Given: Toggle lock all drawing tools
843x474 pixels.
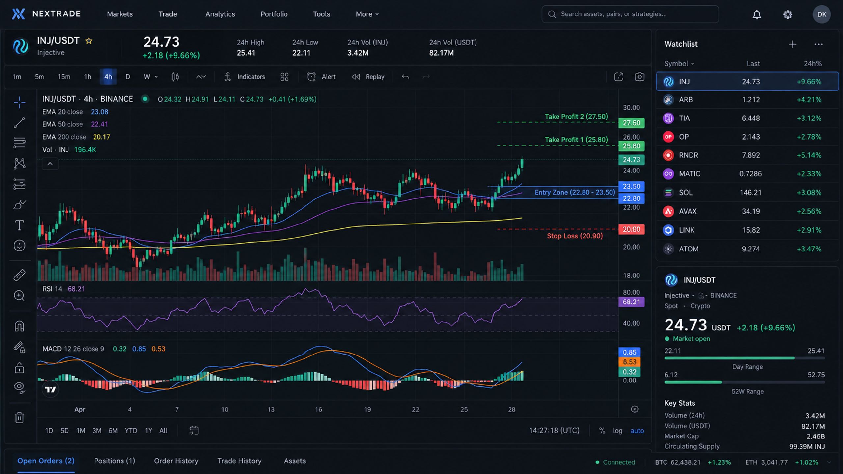Looking at the screenshot, I should pyautogui.click(x=19, y=368).
